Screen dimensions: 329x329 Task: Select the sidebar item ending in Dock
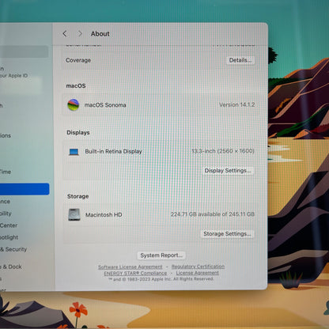(x=11, y=267)
